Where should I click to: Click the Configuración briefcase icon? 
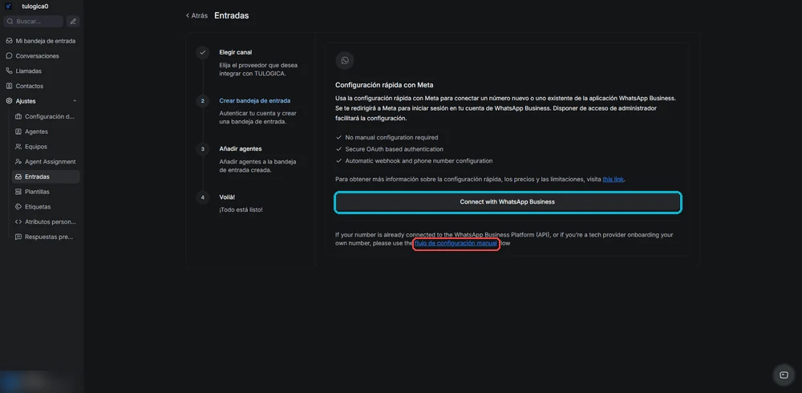point(18,116)
